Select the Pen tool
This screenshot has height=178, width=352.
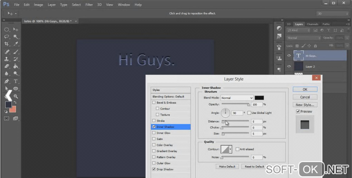click(x=7, y=82)
